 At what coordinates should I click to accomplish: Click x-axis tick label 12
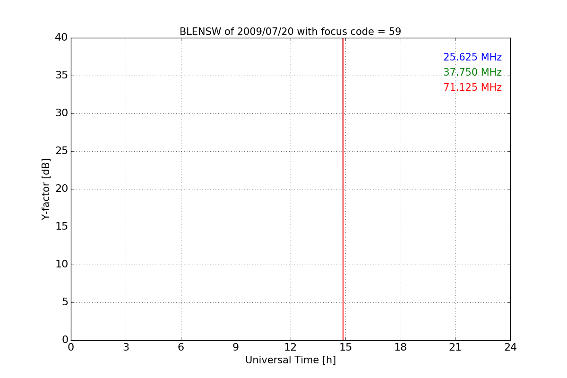(x=291, y=347)
